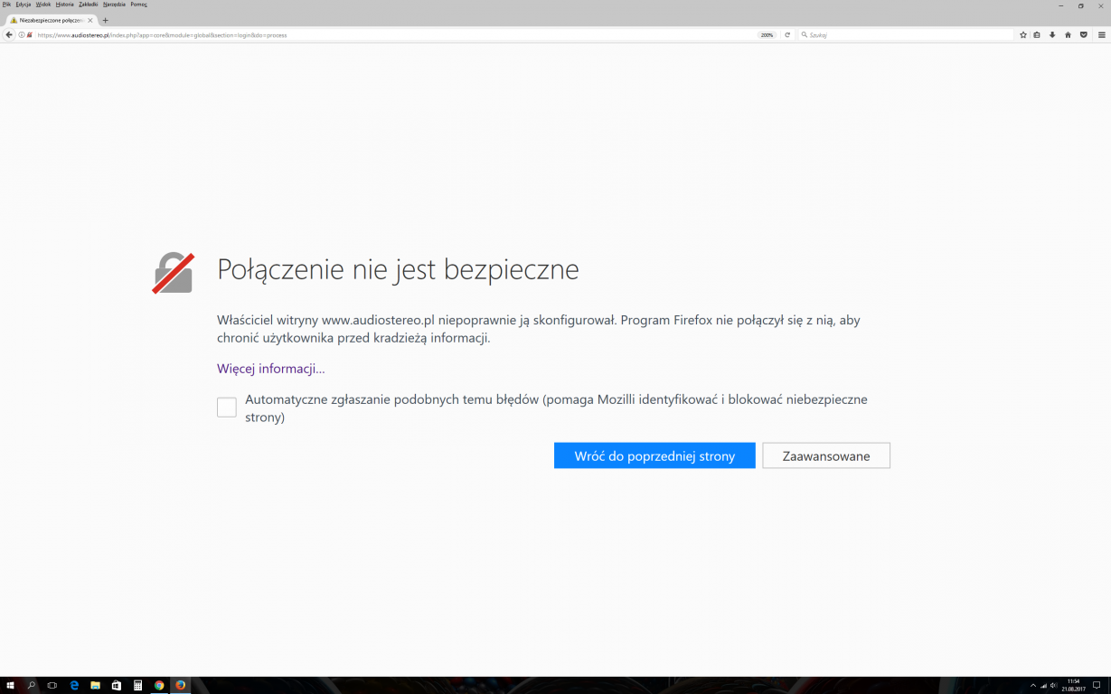Click the Firefox taskbar icon
This screenshot has width=1111, height=694.
(181, 685)
